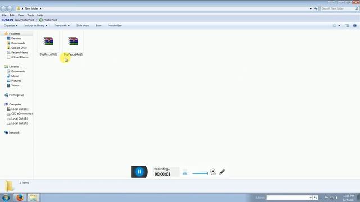This screenshot has height=202, width=360.
Task: Change view using the views icon
Action: pyautogui.click(x=334, y=26)
